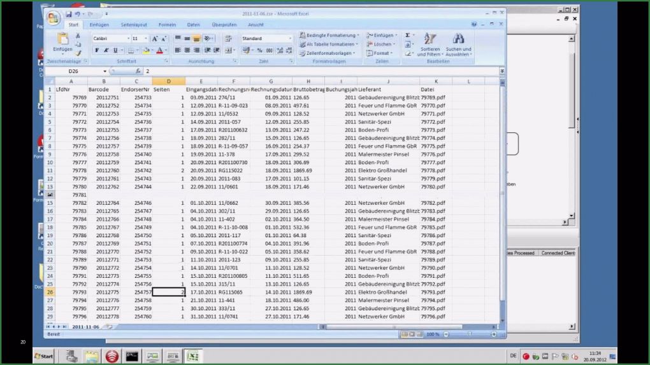The width and height of the screenshot is (650, 365).
Task: Click the fill down icon
Action: click(x=408, y=45)
